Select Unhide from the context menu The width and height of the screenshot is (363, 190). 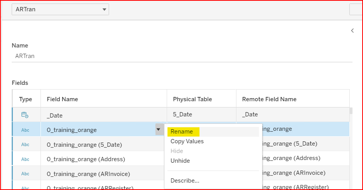[180, 161]
